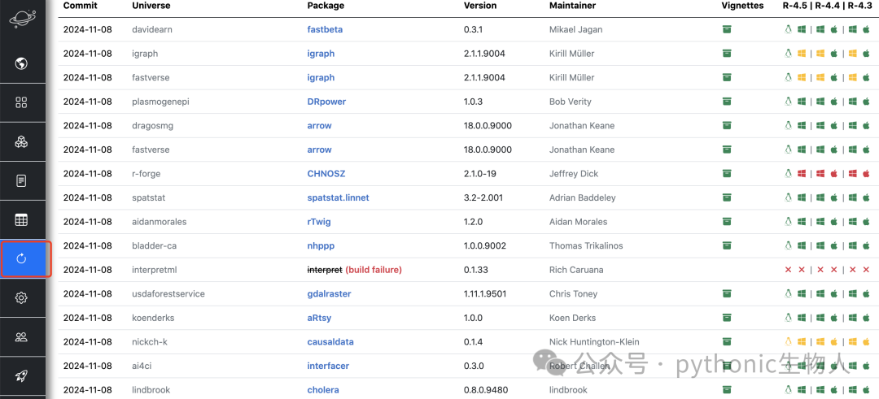Viewport: 879px width, 399px height.
Task: Open the fastbeta package link
Action: pyautogui.click(x=325, y=29)
